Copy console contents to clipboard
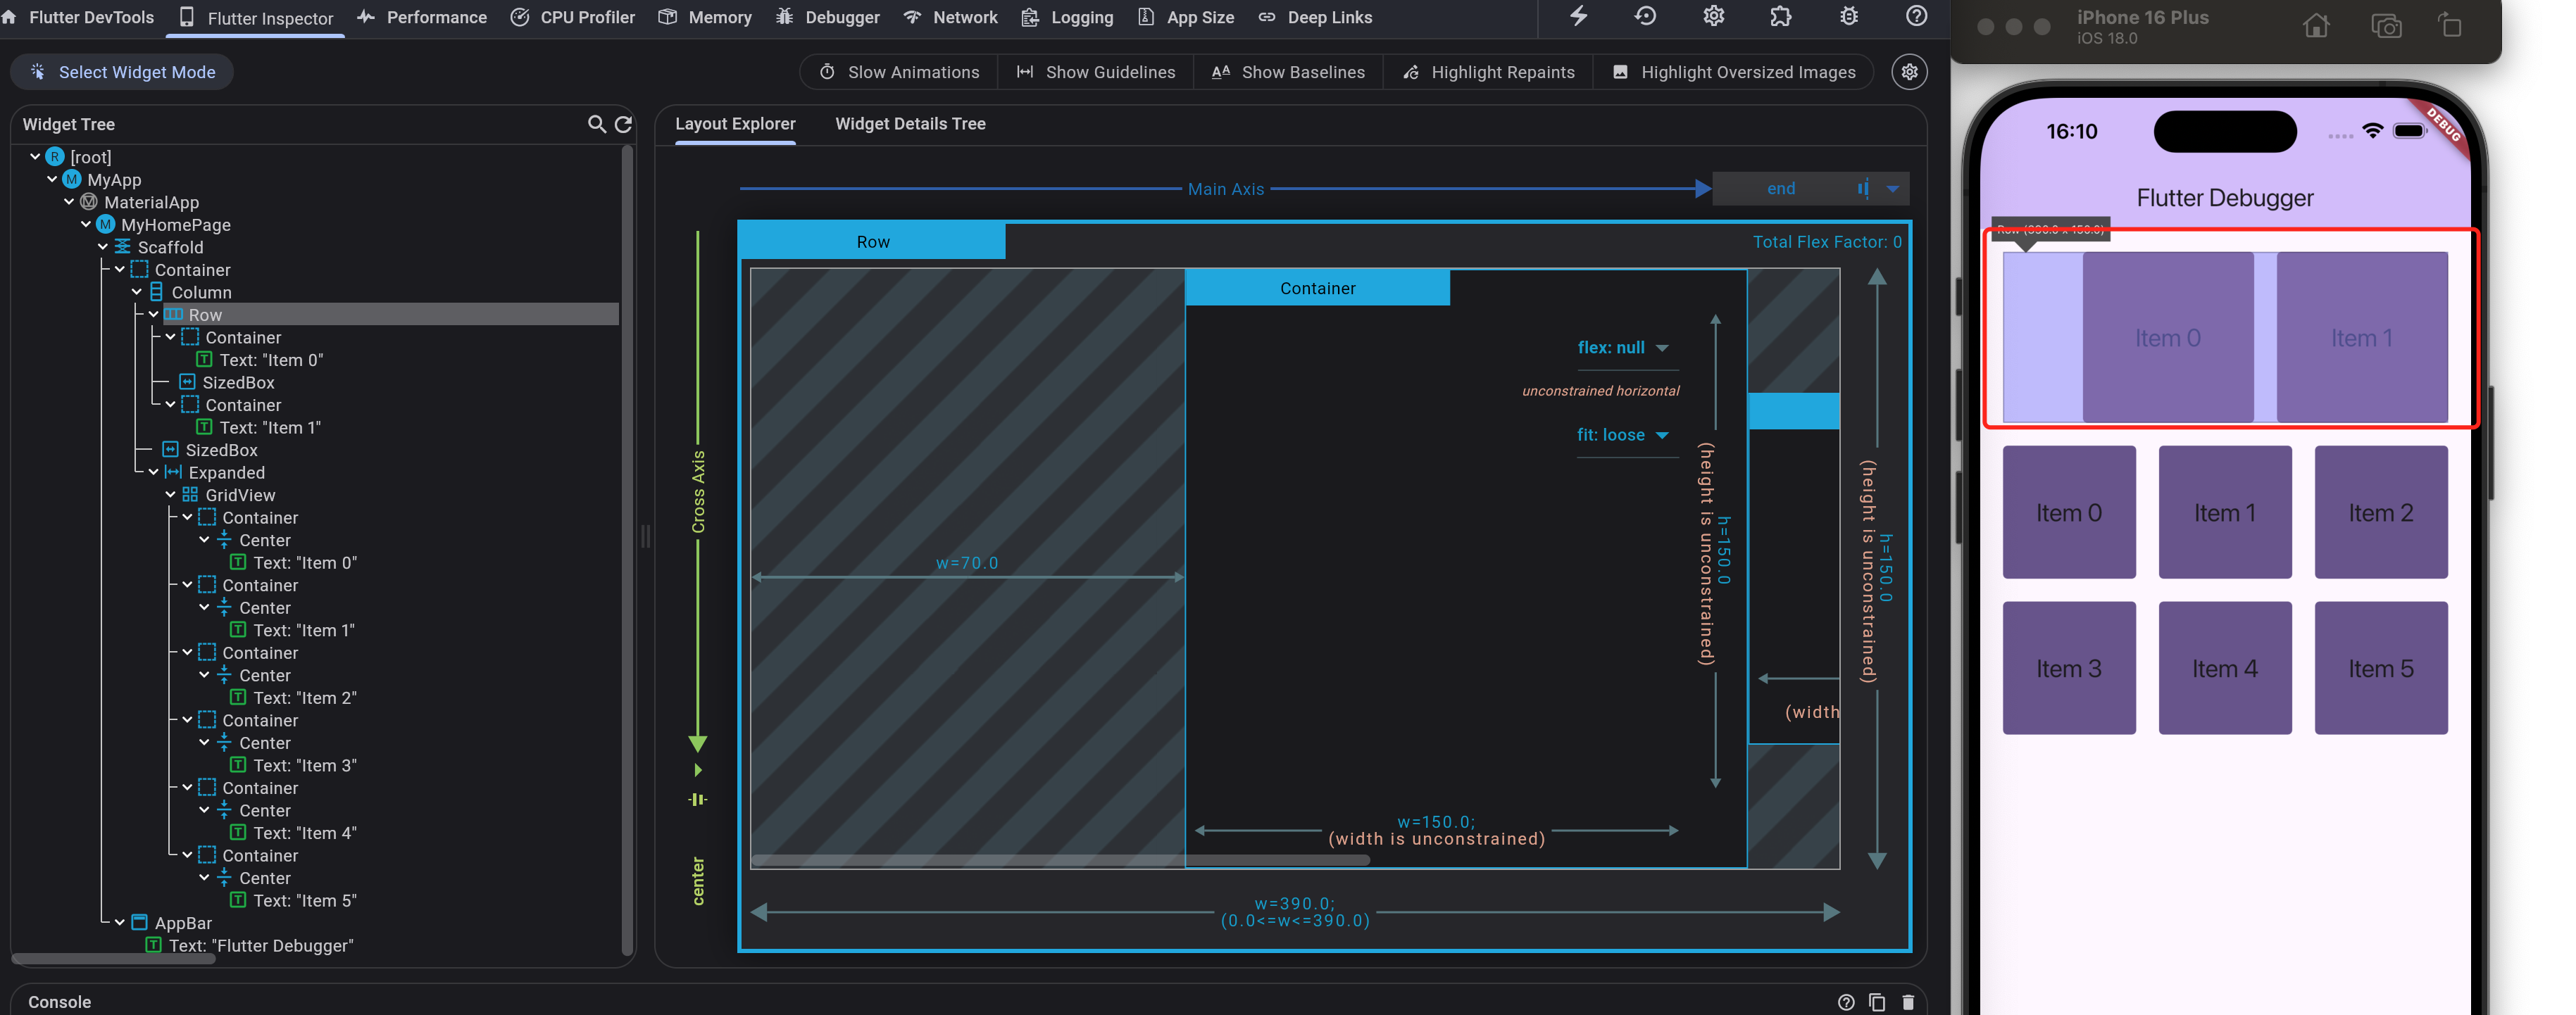 tap(1877, 1002)
